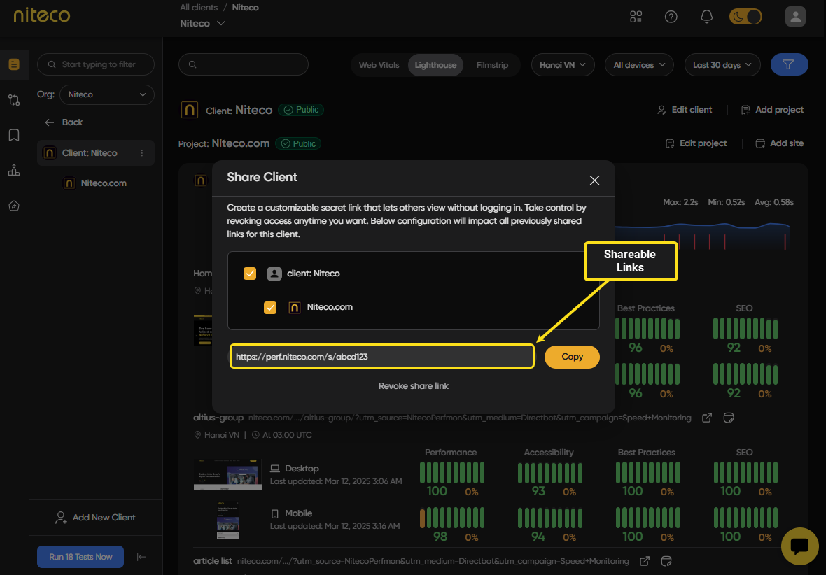Image resolution: width=826 pixels, height=575 pixels.
Task: Click the Start typing to filter field
Action: 96,64
